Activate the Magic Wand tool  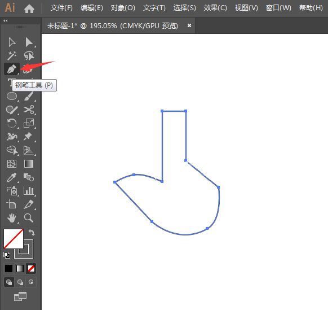(12, 55)
